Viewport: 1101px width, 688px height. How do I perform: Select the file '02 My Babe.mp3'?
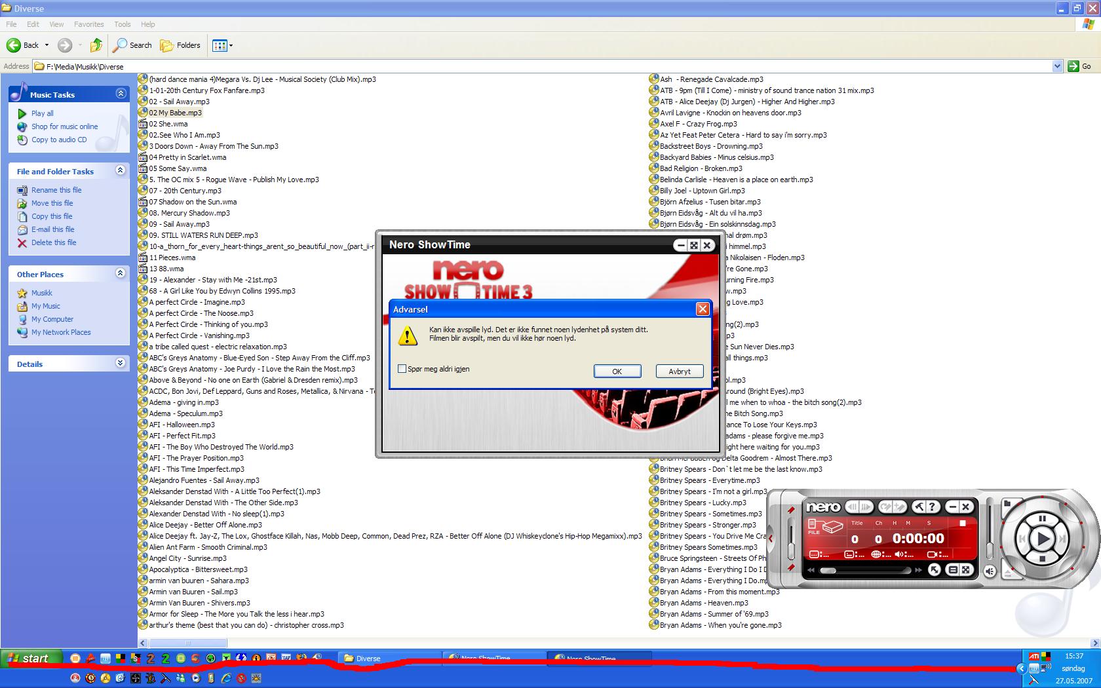175,113
